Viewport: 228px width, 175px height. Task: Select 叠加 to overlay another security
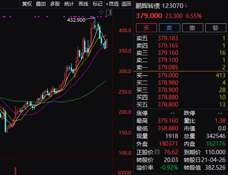point(40,4)
